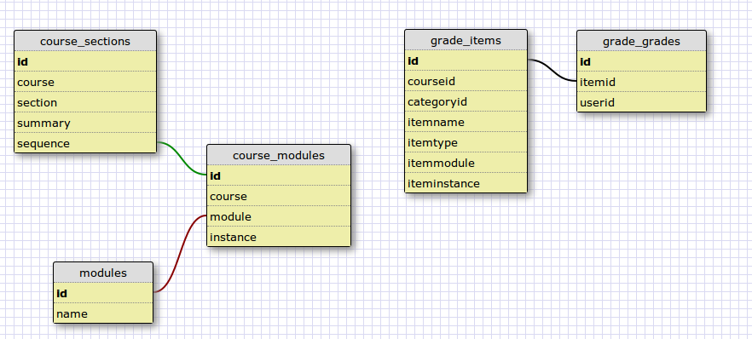
Task: Click the itemmodule row in grade_items
Action: coord(466,163)
